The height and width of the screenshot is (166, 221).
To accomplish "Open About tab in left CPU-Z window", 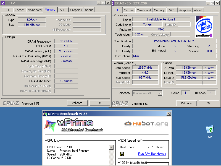I will pyautogui.click(x=89, y=10).
